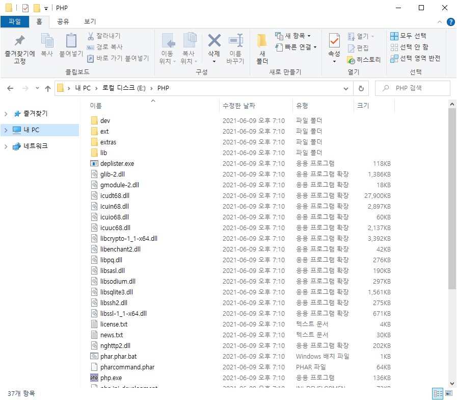Select the lib folder

click(x=99, y=153)
